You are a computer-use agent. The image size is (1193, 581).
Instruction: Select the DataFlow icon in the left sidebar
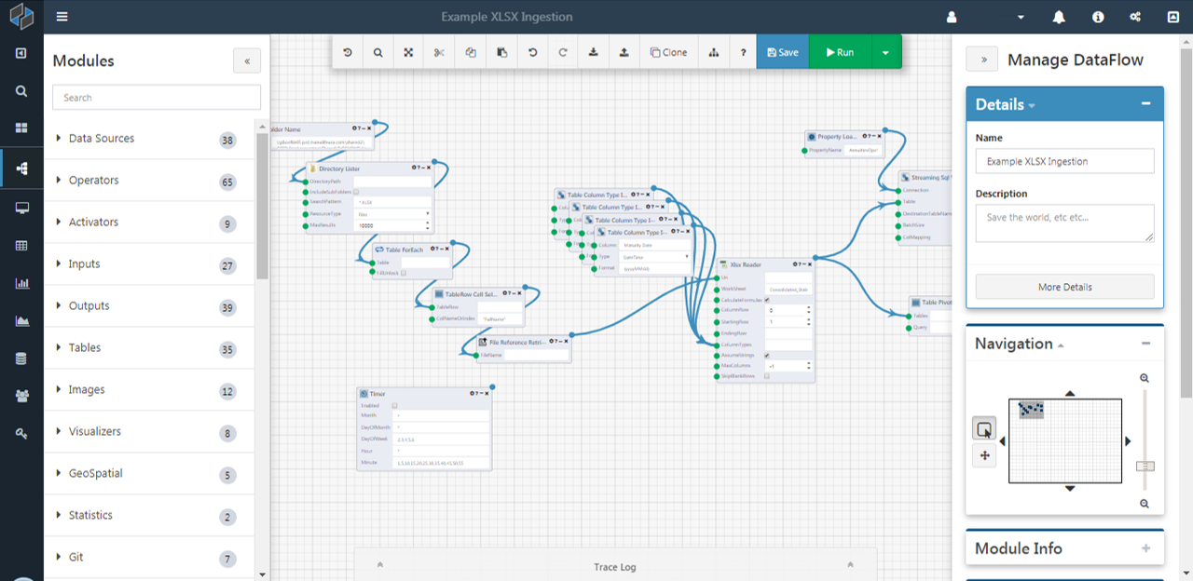click(x=21, y=168)
